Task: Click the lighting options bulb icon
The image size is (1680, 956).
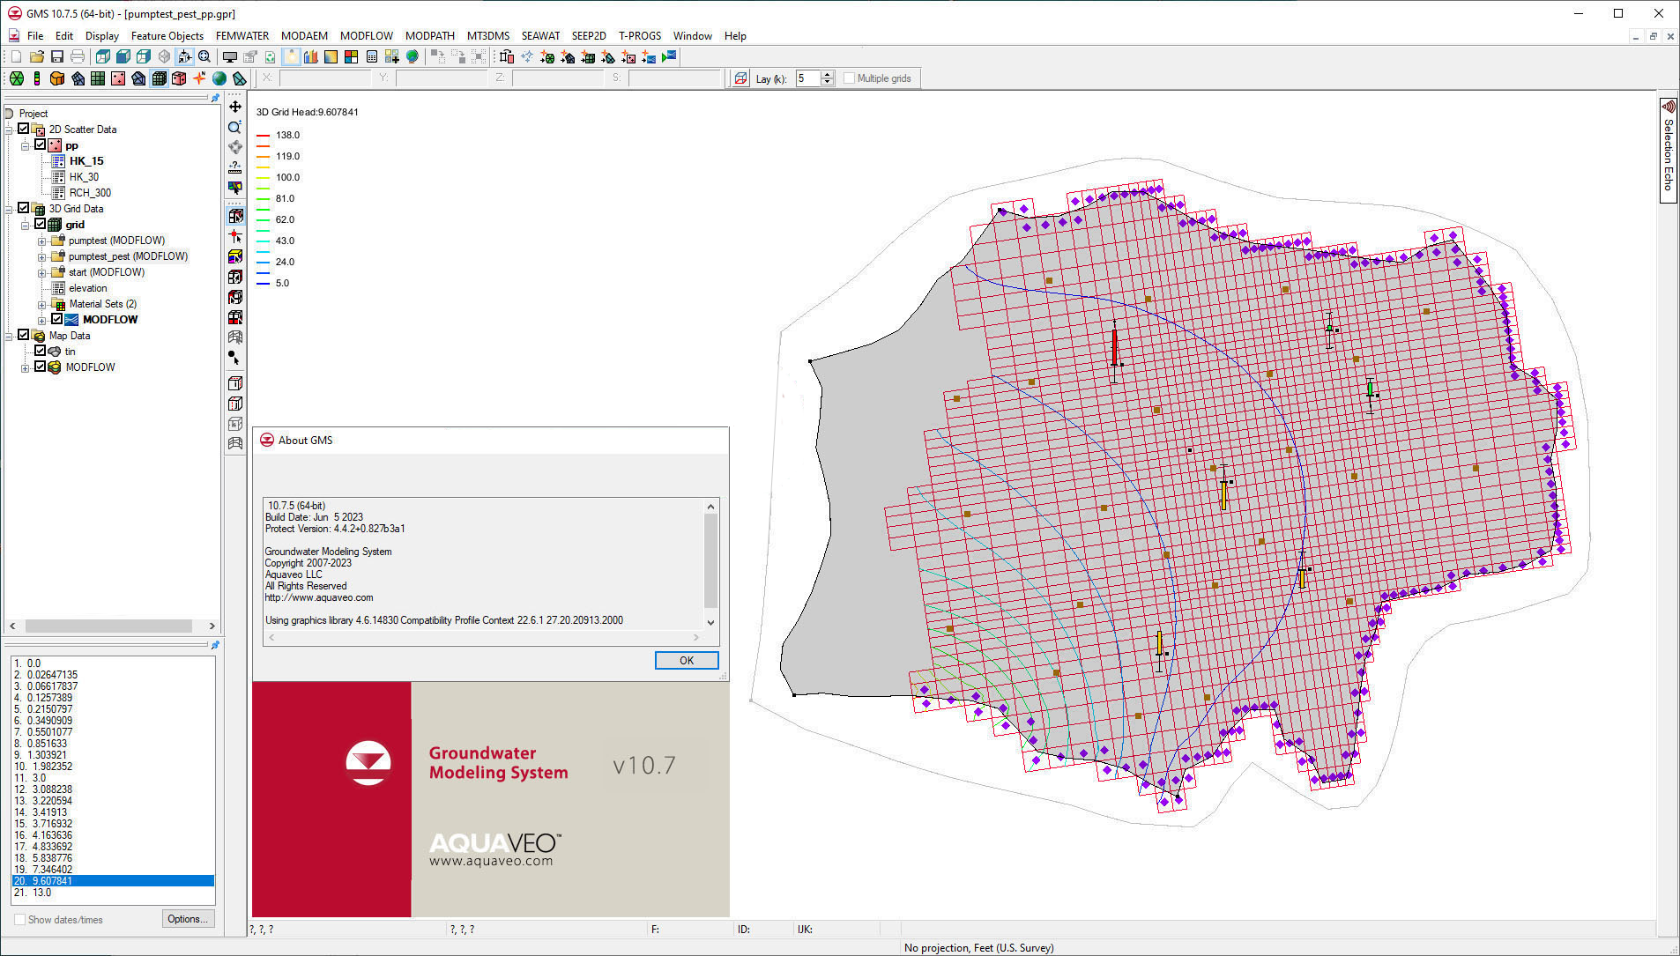Action: click(291, 56)
